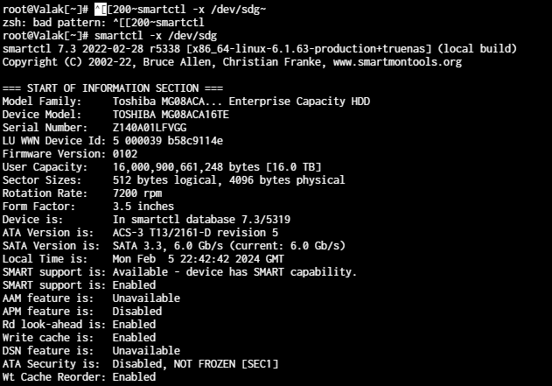Viewport: 552px width, 386px height.
Task: Click the www.smartmontools.org URL text
Action: 397,62
